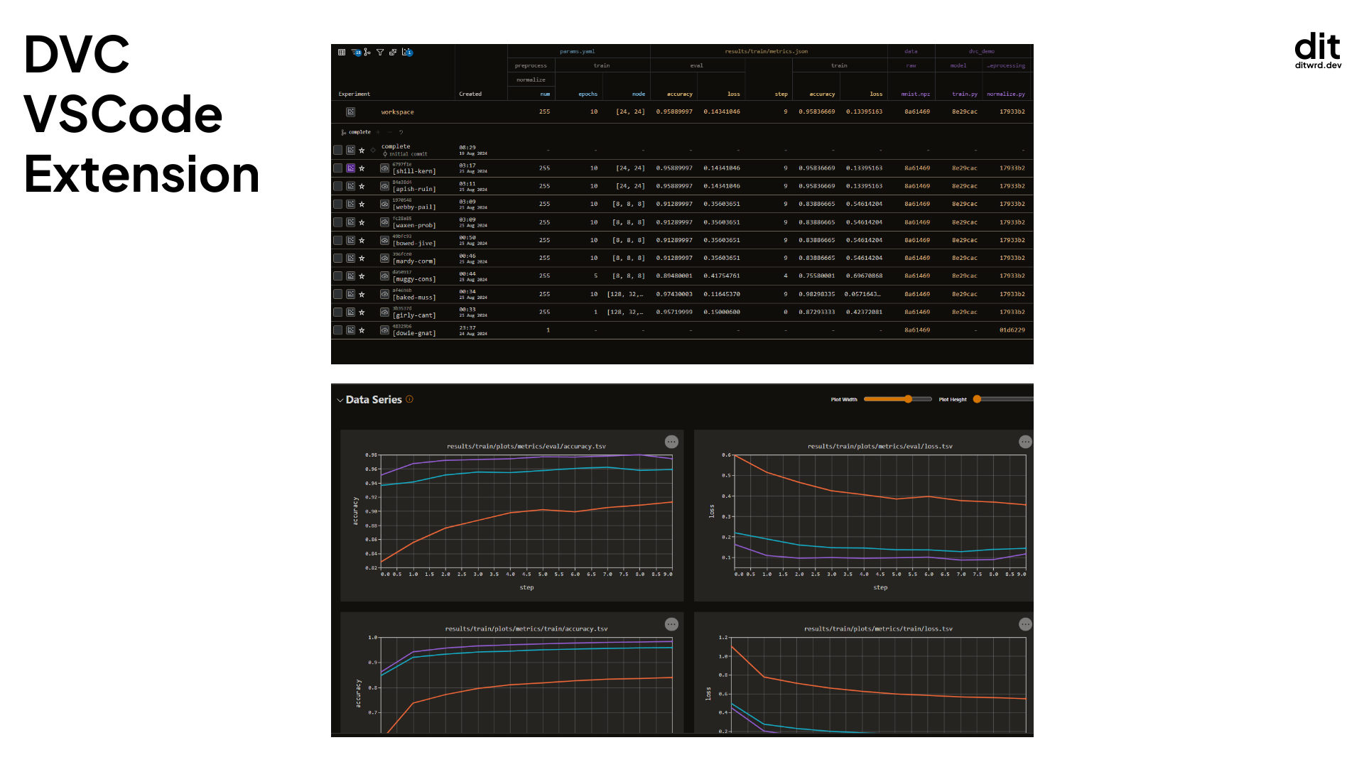
Task: Toggle plot icon for workspace row
Action: (x=350, y=111)
